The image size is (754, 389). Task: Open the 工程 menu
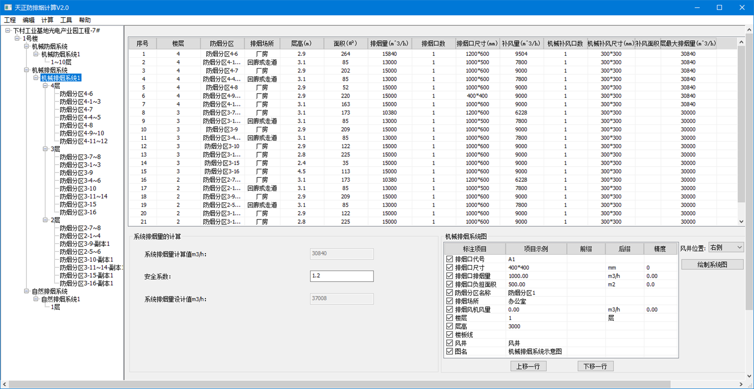coord(10,20)
